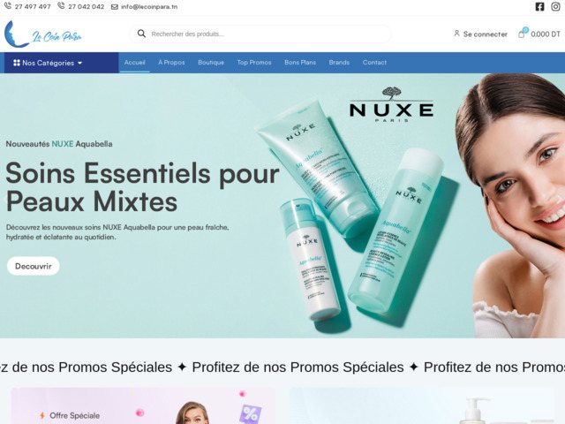This screenshot has height=424, width=565.
Task: Expand the Nos Catégories dropdown arrow
Action: (x=80, y=63)
